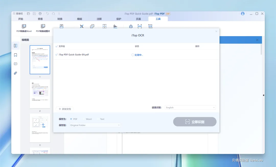Select page 2 thumbnail

[40, 94]
